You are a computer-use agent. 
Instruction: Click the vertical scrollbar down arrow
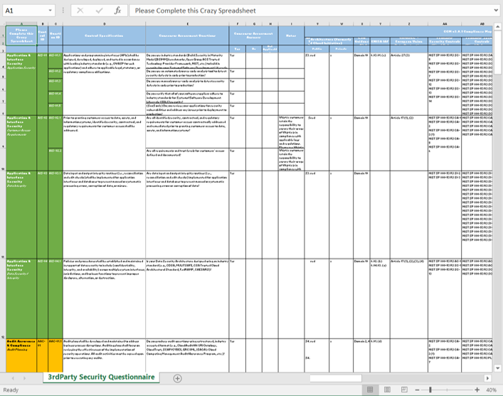click(x=497, y=368)
